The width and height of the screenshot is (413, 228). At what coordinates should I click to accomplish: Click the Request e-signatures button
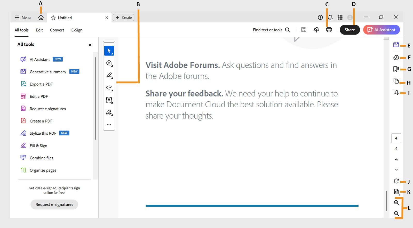point(54,205)
